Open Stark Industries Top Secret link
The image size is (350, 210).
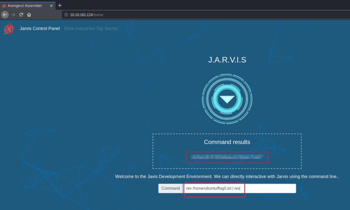[x=91, y=29]
